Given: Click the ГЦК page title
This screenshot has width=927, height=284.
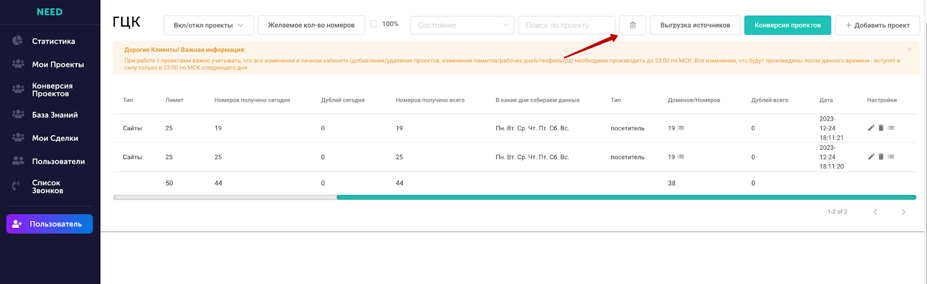Looking at the screenshot, I should click(126, 23).
